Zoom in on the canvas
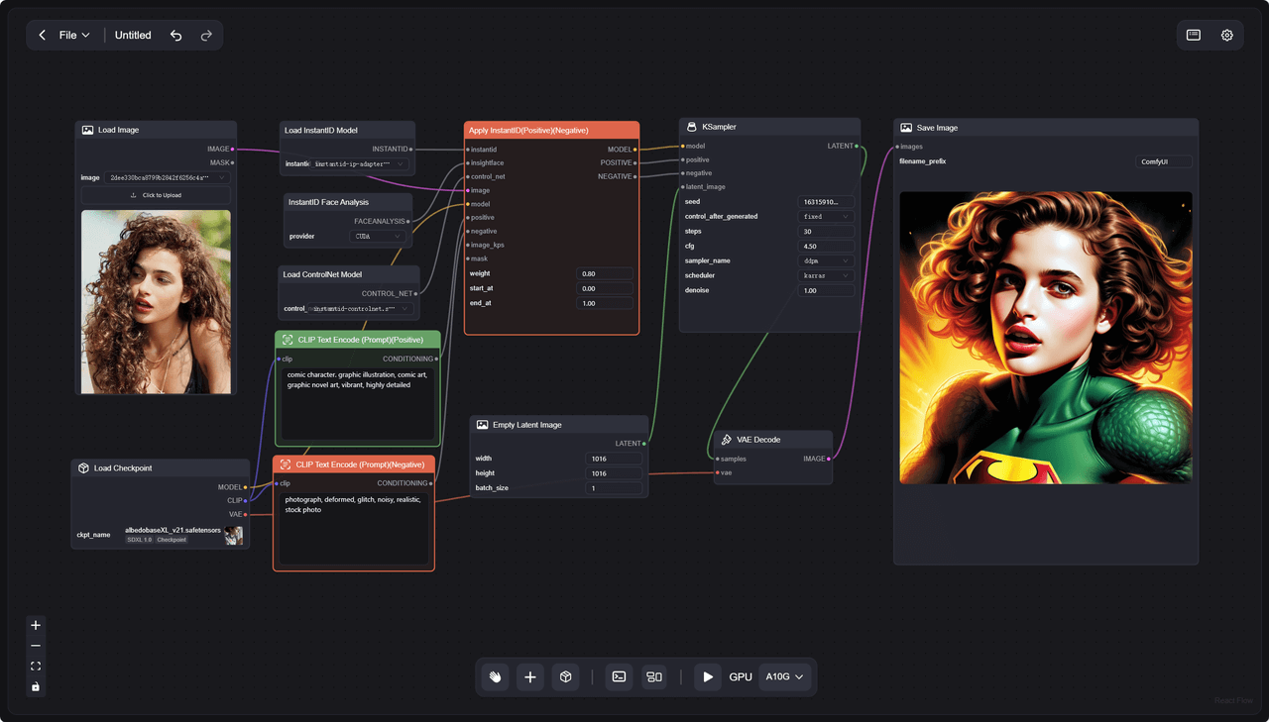 click(x=36, y=625)
